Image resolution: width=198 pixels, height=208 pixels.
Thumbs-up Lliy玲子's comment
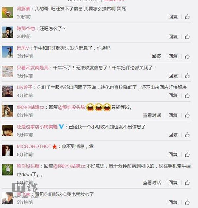187,95
